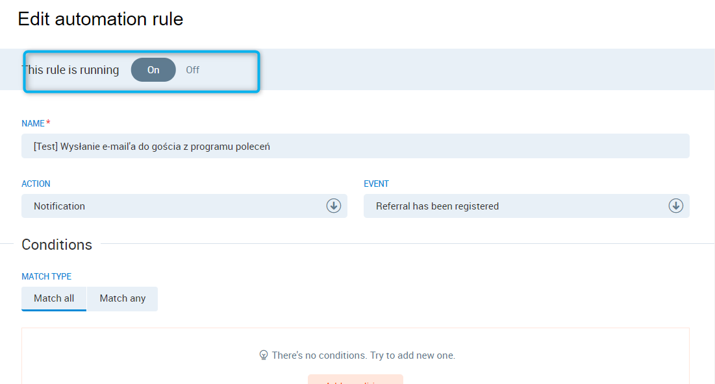Click the Edit automation rule heading
The image size is (715, 384).
click(x=101, y=19)
